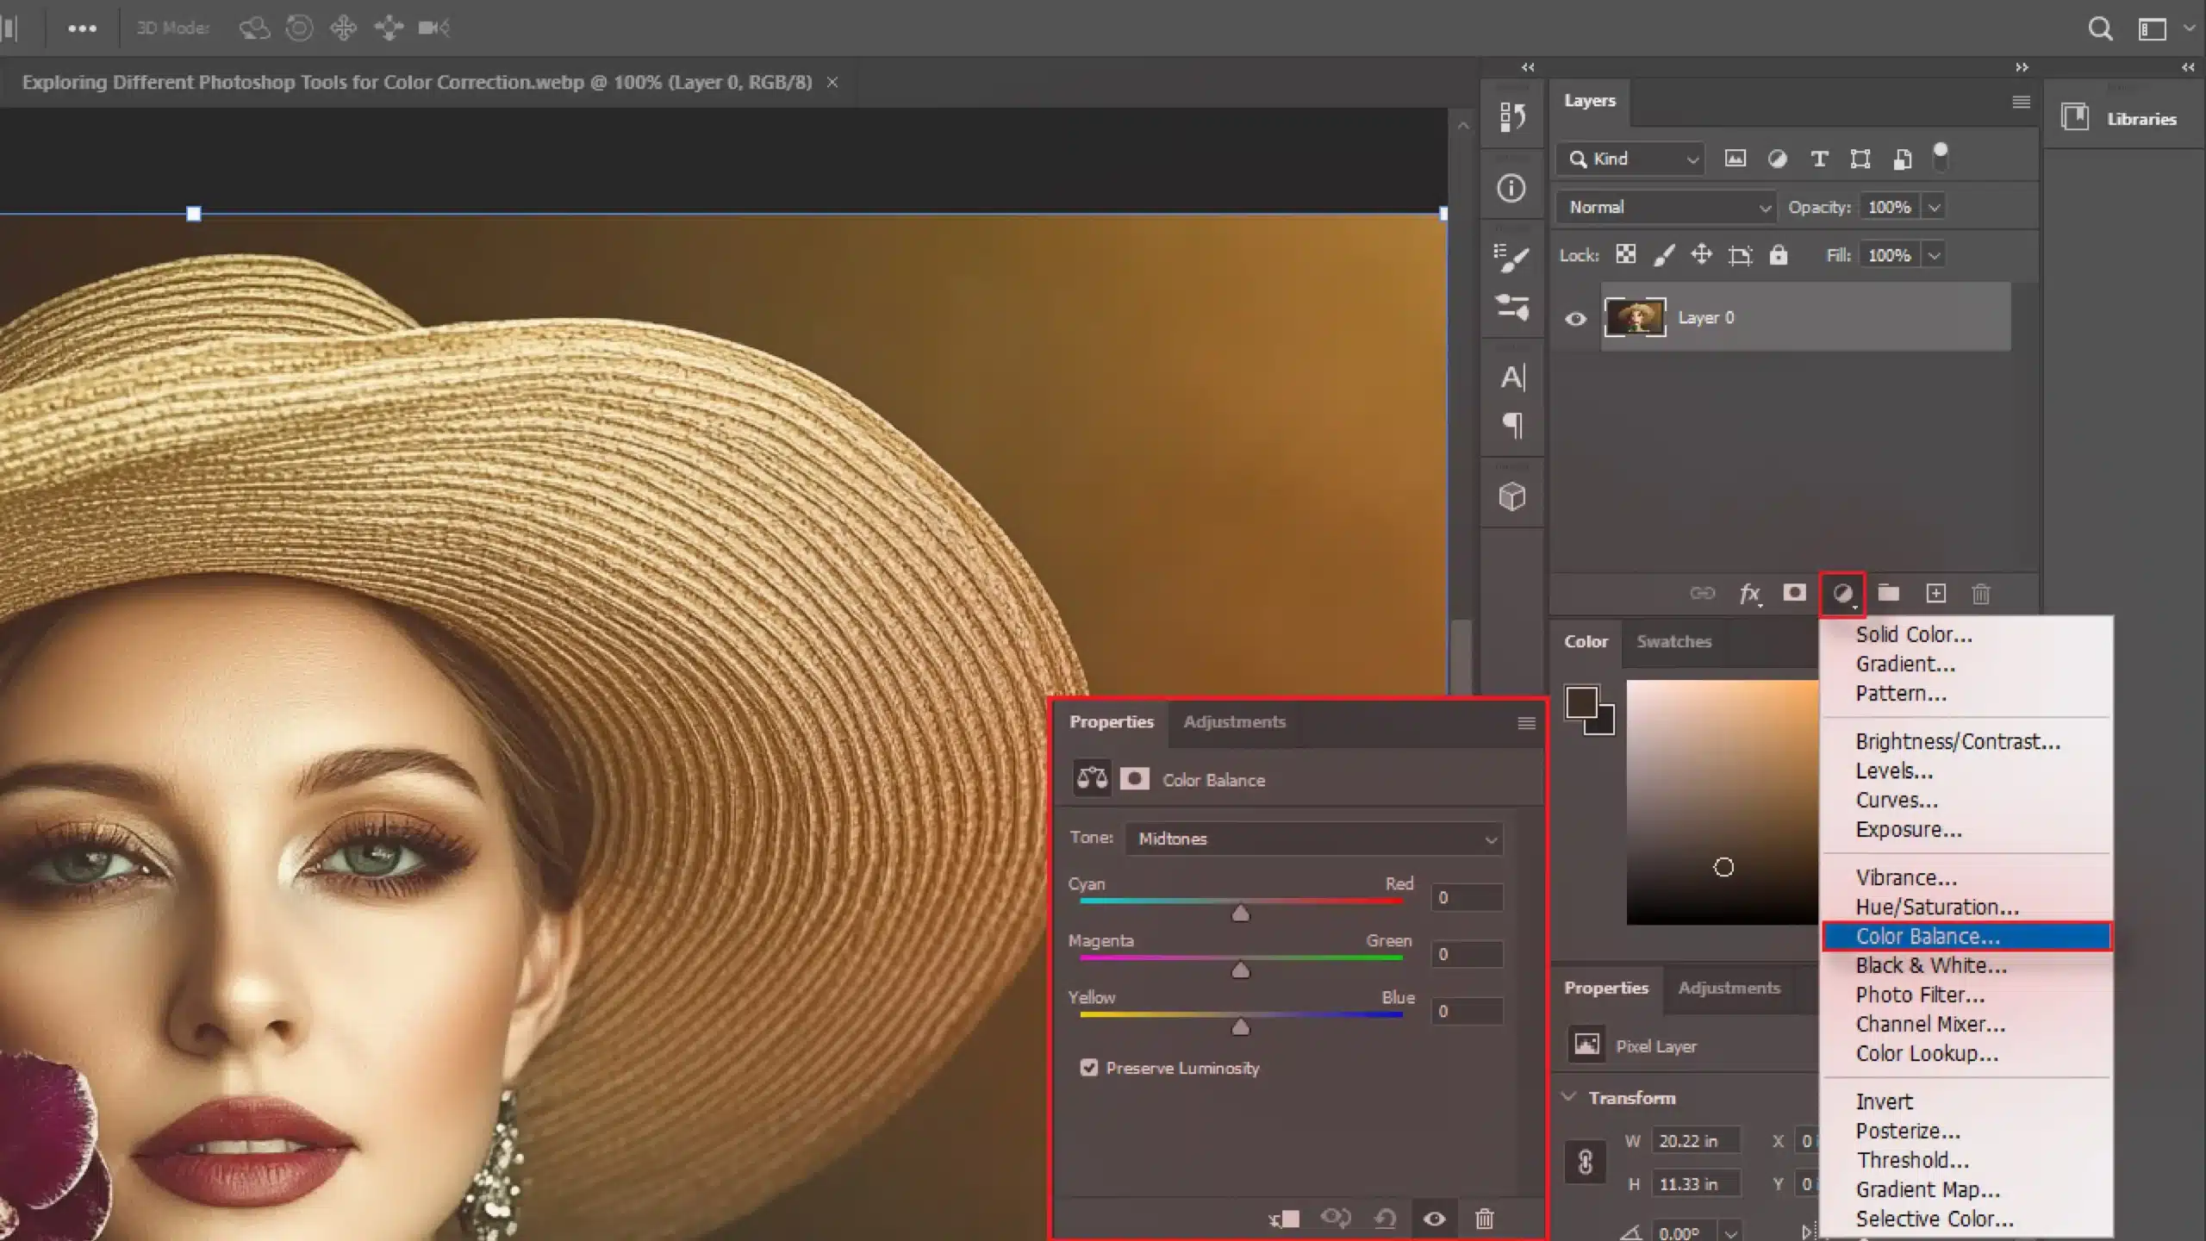Viewport: 2206px width, 1241px height.
Task: Select the Selective Color menu item
Action: pyautogui.click(x=1936, y=1219)
